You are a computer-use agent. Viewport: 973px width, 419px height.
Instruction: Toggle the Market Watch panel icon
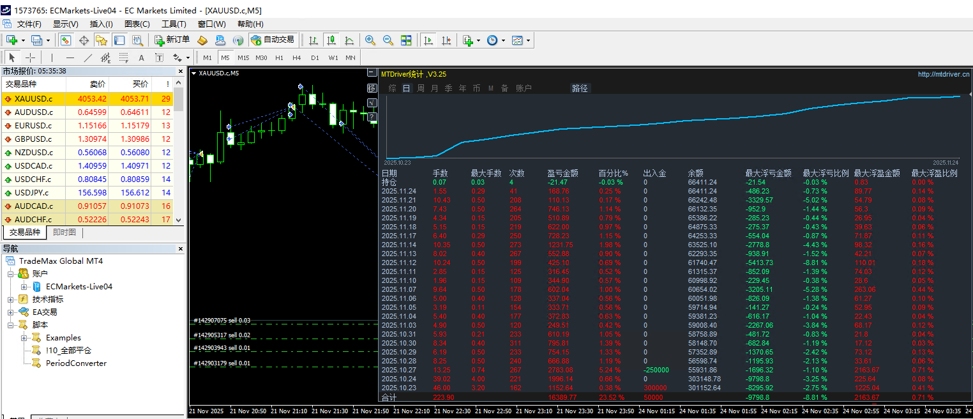pyautogui.click(x=66, y=40)
